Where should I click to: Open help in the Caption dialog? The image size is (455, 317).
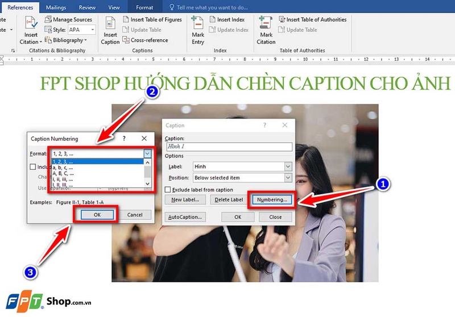click(x=264, y=125)
